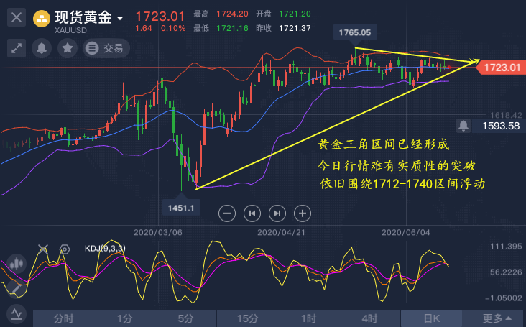
Task: Switch to the 5分 timeframe tab
Action: click(185, 318)
